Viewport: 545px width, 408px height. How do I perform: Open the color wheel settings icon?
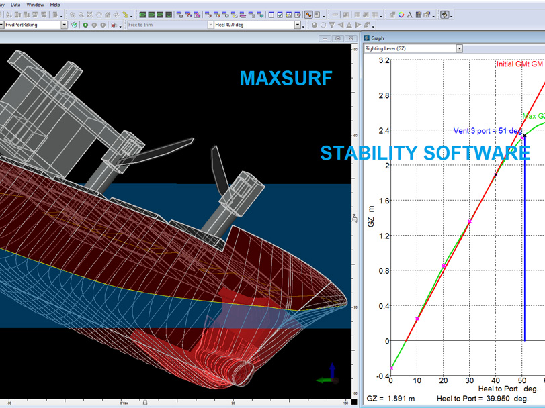pyautogui.click(x=401, y=14)
